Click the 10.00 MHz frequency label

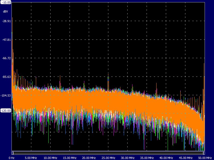[50, 158]
